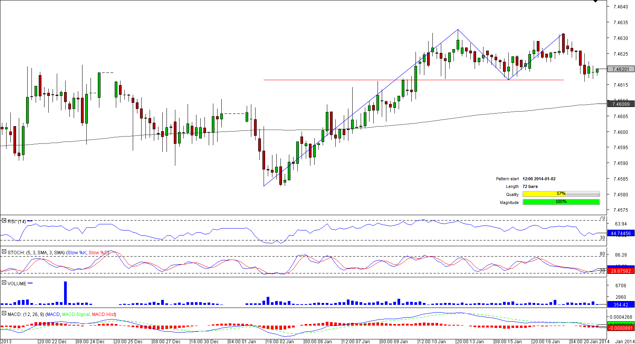Click the MACD Hist legend label
This screenshot has height=344, width=635.
pos(103,314)
